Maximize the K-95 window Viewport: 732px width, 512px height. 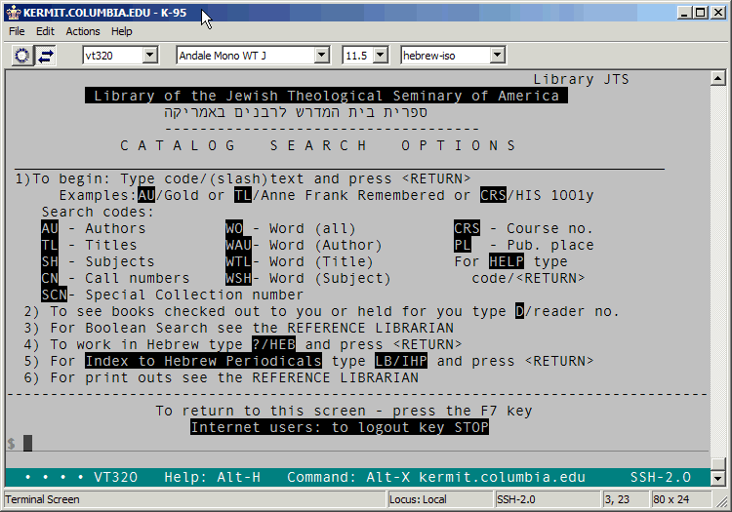[698, 12]
